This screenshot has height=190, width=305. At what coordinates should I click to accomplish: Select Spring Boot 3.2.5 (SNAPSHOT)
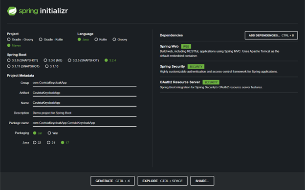(83, 60)
